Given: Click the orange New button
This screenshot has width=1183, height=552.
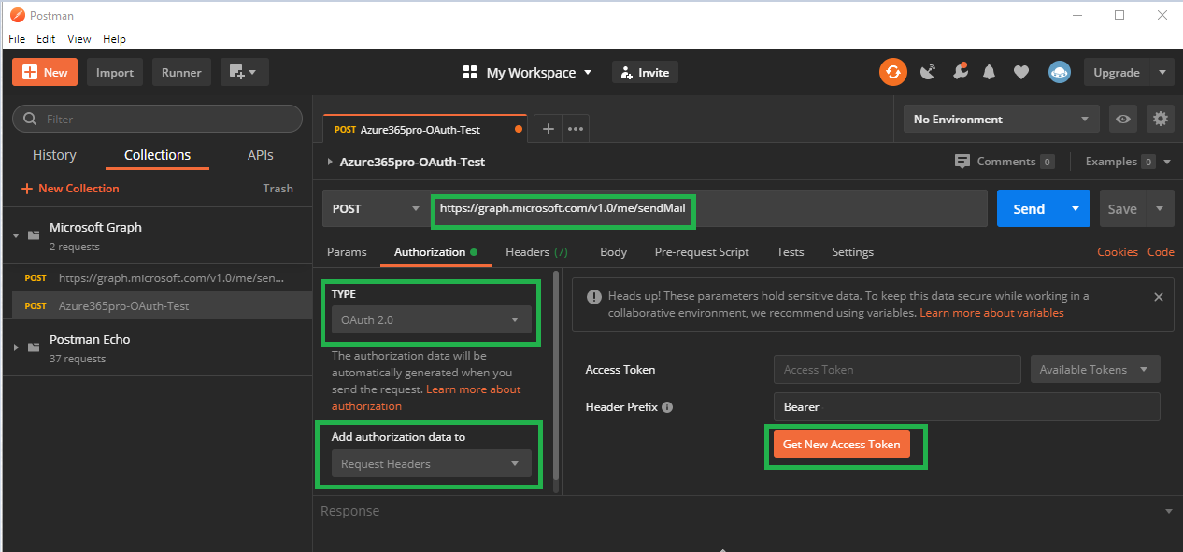Looking at the screenshot, I should point(45,72).
